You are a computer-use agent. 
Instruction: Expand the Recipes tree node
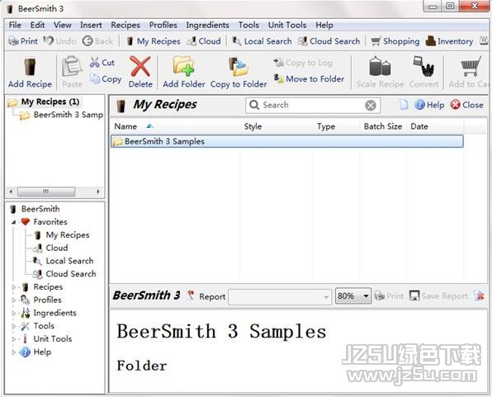(13, 287)
